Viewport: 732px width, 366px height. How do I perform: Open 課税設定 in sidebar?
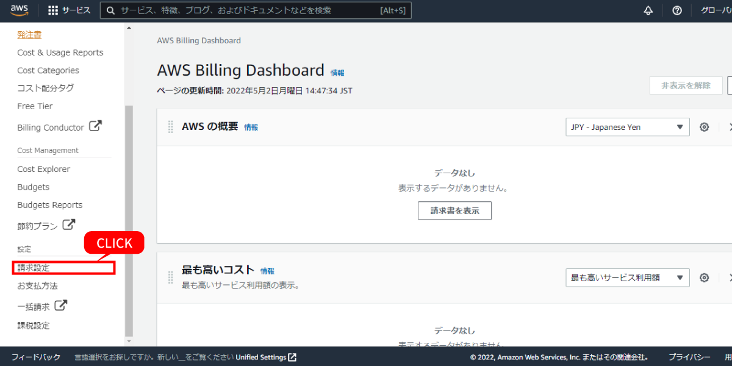point(34,325)
